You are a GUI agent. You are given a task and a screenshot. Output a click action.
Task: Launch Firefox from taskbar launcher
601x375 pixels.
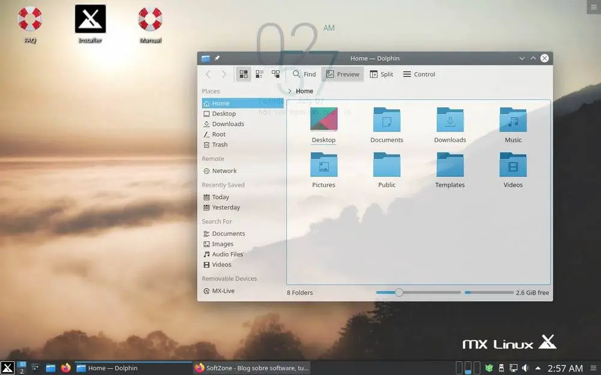pyautogui.click(x=66, y=368)
